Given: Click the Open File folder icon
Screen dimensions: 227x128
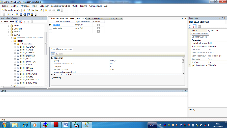Looking at the screenshot, I should tap(46, 10).
